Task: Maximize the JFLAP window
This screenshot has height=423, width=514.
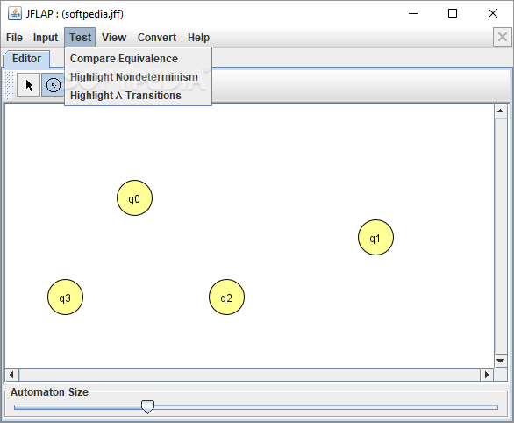Action: point(453,14)
